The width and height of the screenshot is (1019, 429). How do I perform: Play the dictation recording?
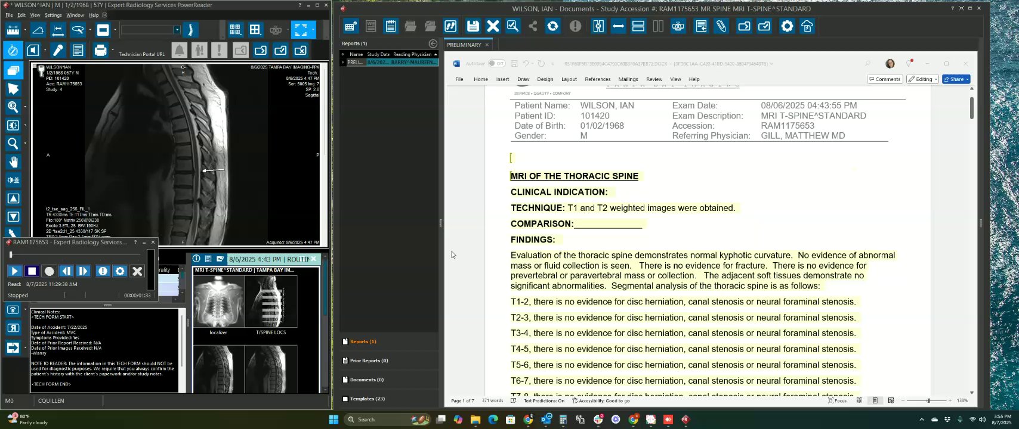click(14, 271)
